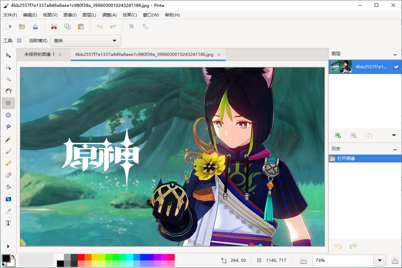Expand the layers panel options arrow
402x268 pixels.
click(394, 135)
